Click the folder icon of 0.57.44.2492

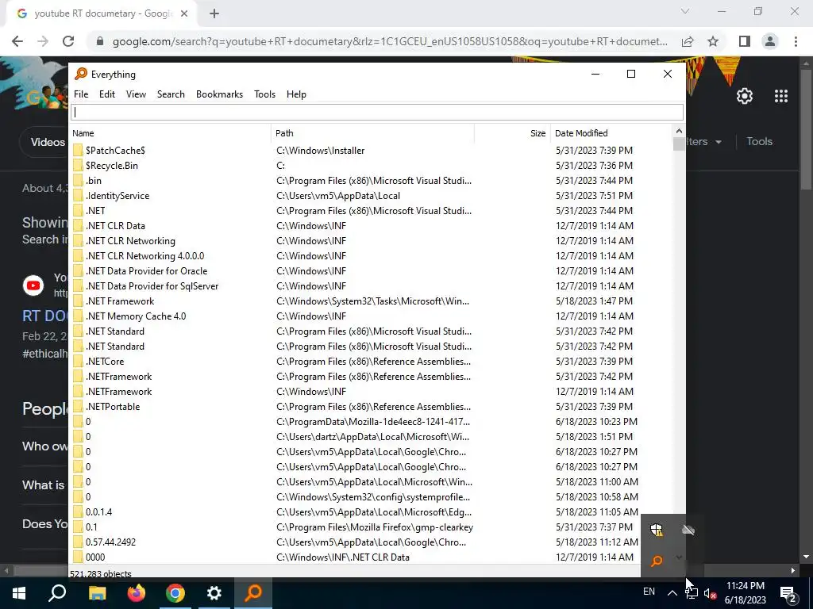78,542
